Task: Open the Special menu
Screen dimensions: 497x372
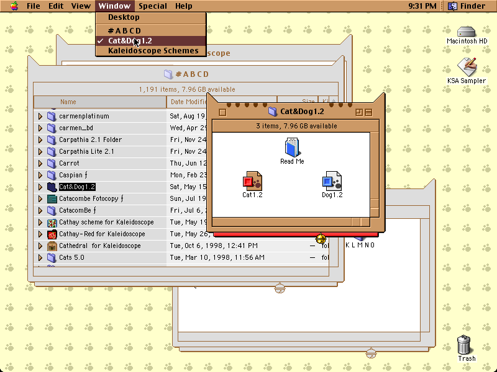Action: [x=153, y=6]
